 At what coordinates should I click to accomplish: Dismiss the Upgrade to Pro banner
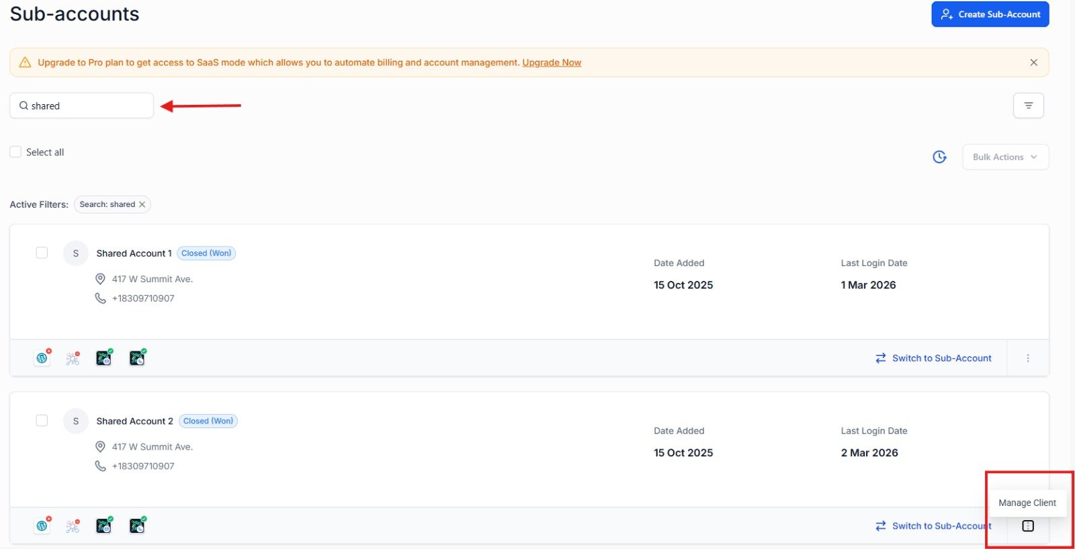pyautogui.click(x=1033, y=62)
